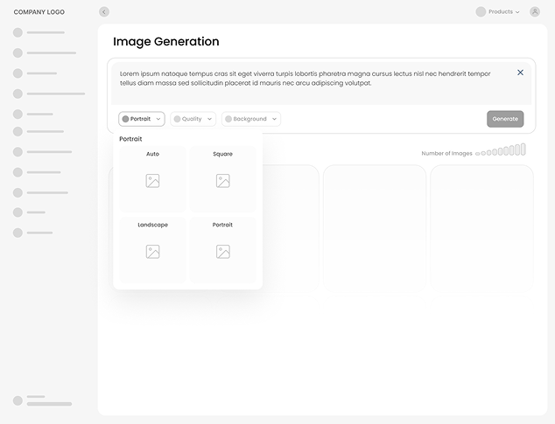Click the rightmost empty image result card
The height and width of the screenshot is (424, 555).
pyautogui.click(x=481, y=226)
